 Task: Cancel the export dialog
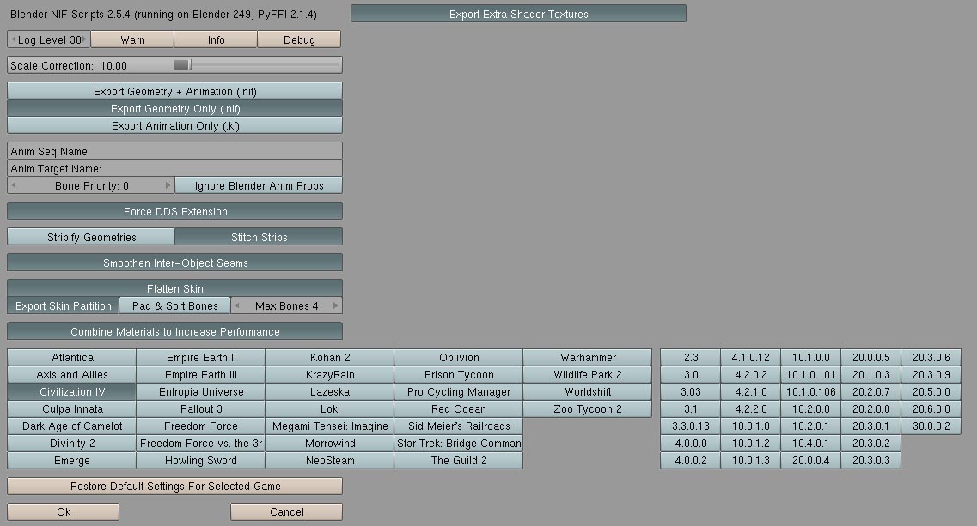[x=286, y=511]
